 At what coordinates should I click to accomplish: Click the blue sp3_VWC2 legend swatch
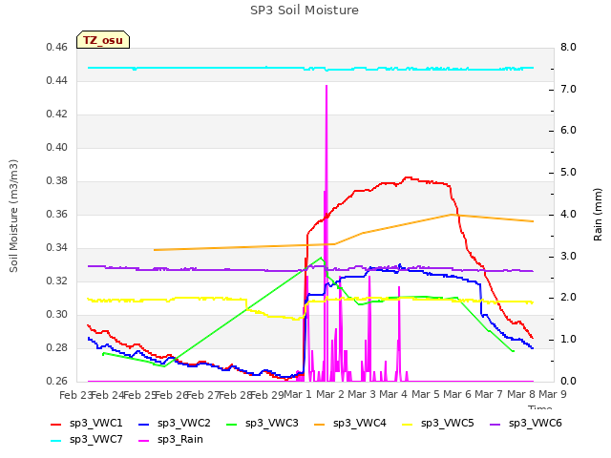pyautogui.click(x=144, y=424)
